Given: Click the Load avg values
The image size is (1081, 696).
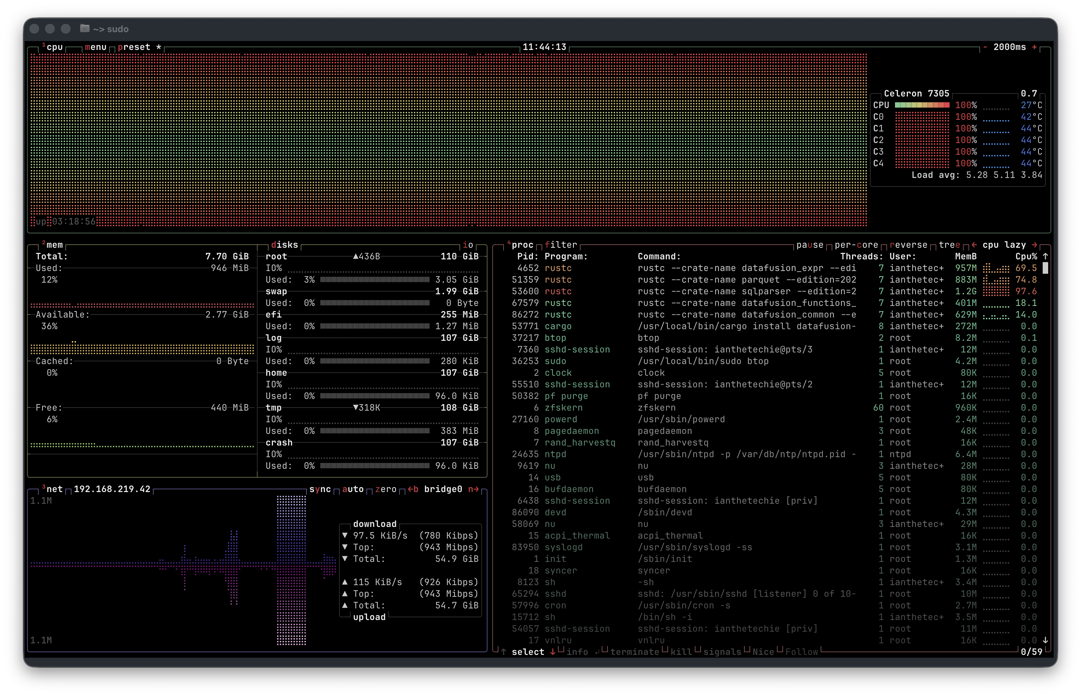Looking at the screenshot, I should (x=1004, y=175).
